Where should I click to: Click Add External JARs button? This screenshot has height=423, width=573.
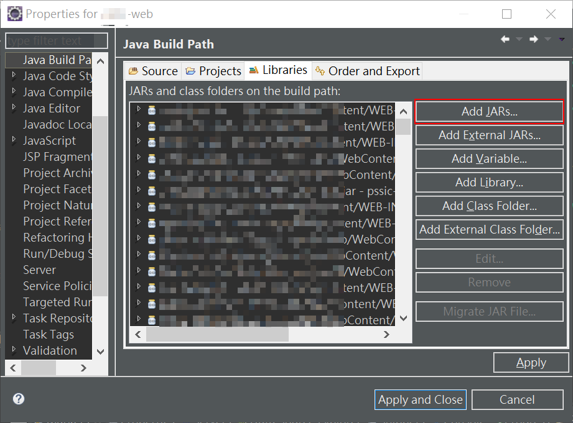(x=489, y=135)
